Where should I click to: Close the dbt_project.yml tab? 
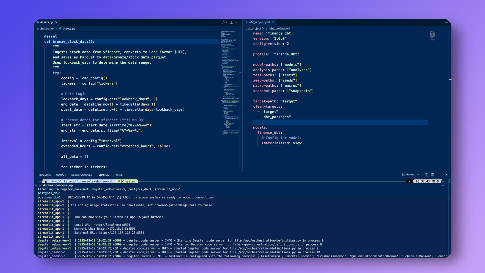point(273,22)
